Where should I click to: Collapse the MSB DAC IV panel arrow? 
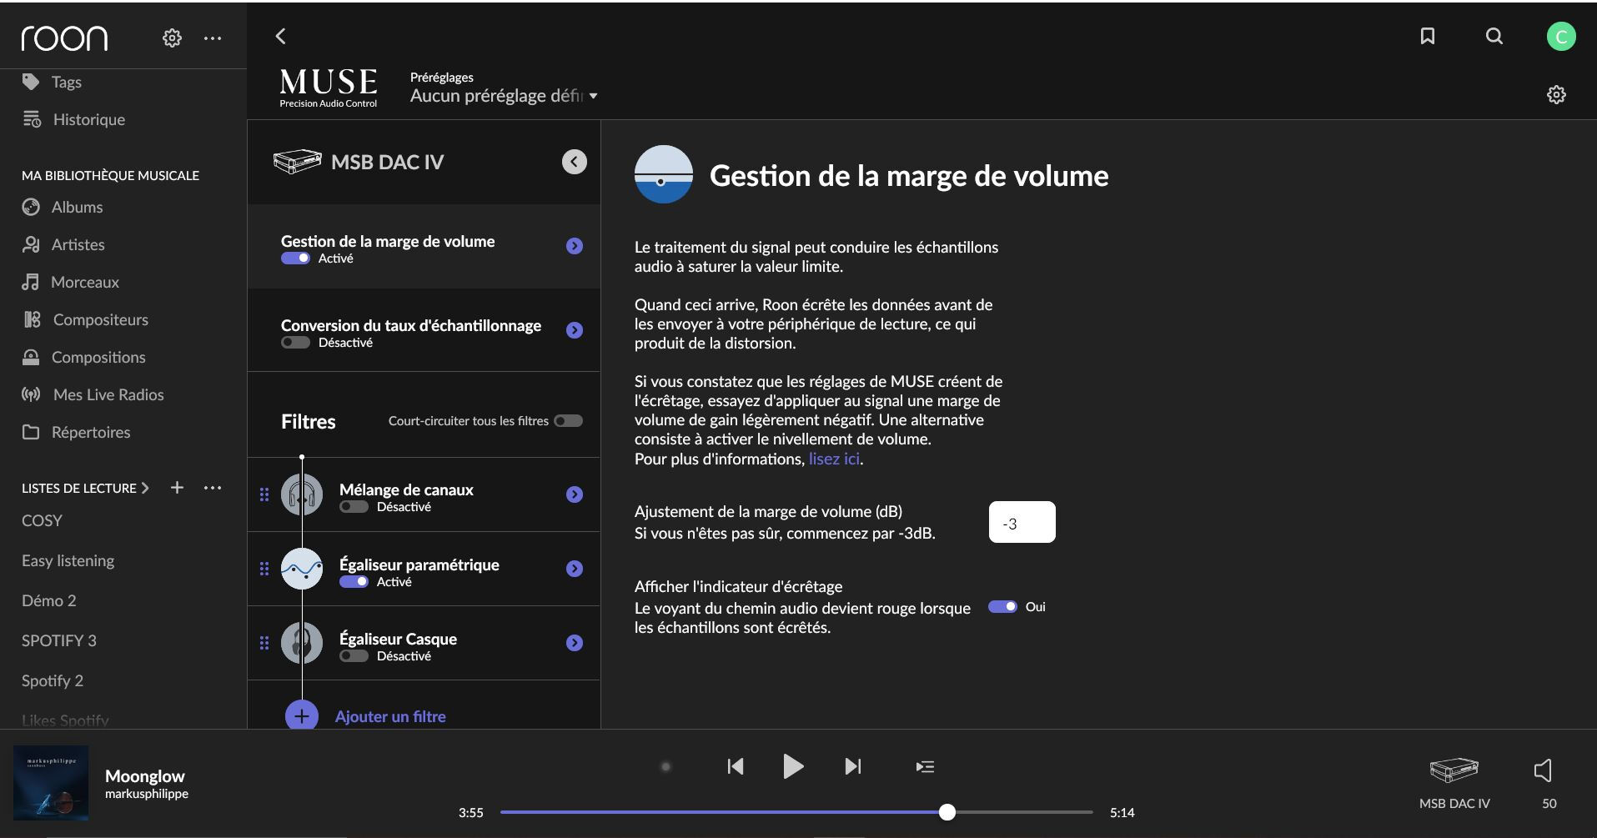point(574,162)
